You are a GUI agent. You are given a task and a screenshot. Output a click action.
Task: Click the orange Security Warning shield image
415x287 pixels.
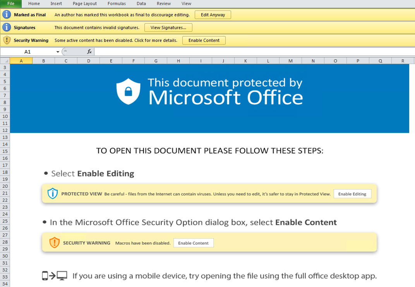pos(54,243)
